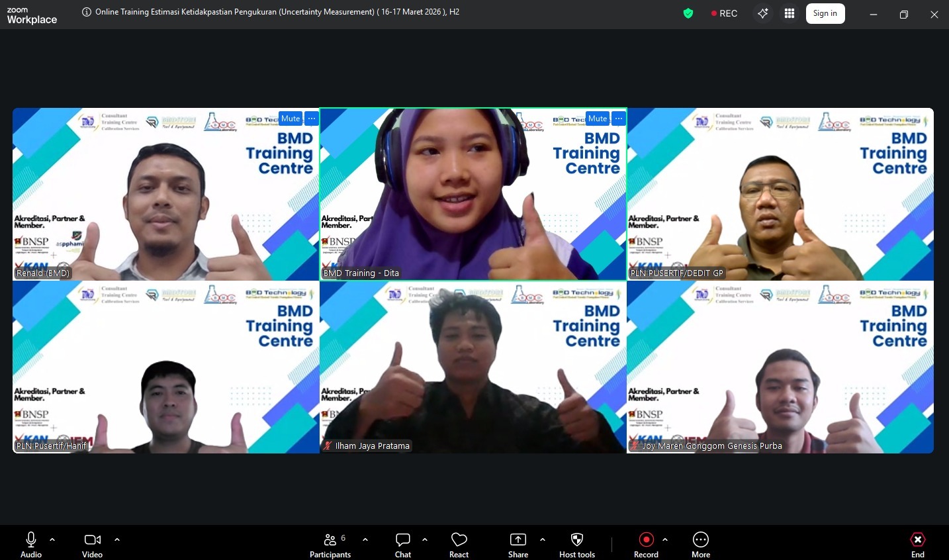Click the AI Companion sparkle icon
This screenshot has height=560, width=949.
coord(763,13)
